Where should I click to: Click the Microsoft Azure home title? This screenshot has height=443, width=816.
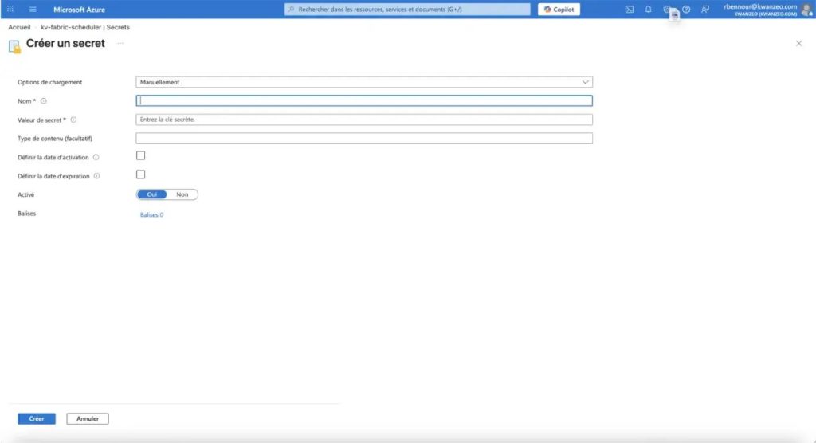(x=79, y=10)
